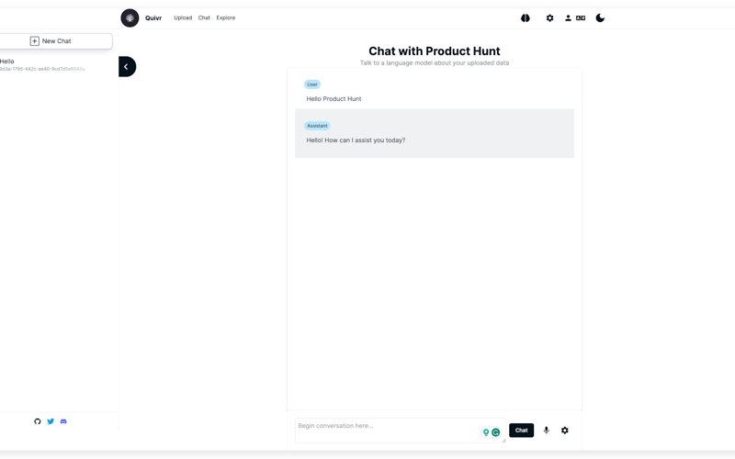Click the green lightbulb icon in input
Viewport: 735px width, 459px height.
[486, 432]
